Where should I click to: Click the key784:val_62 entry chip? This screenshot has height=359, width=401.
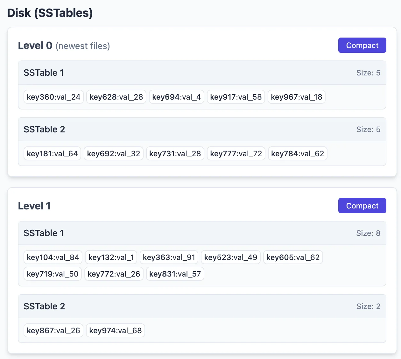pos(297,154)
